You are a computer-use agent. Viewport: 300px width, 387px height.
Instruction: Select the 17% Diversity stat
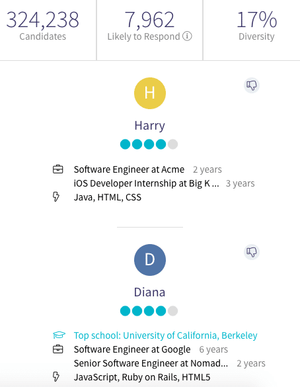(256, 26)
